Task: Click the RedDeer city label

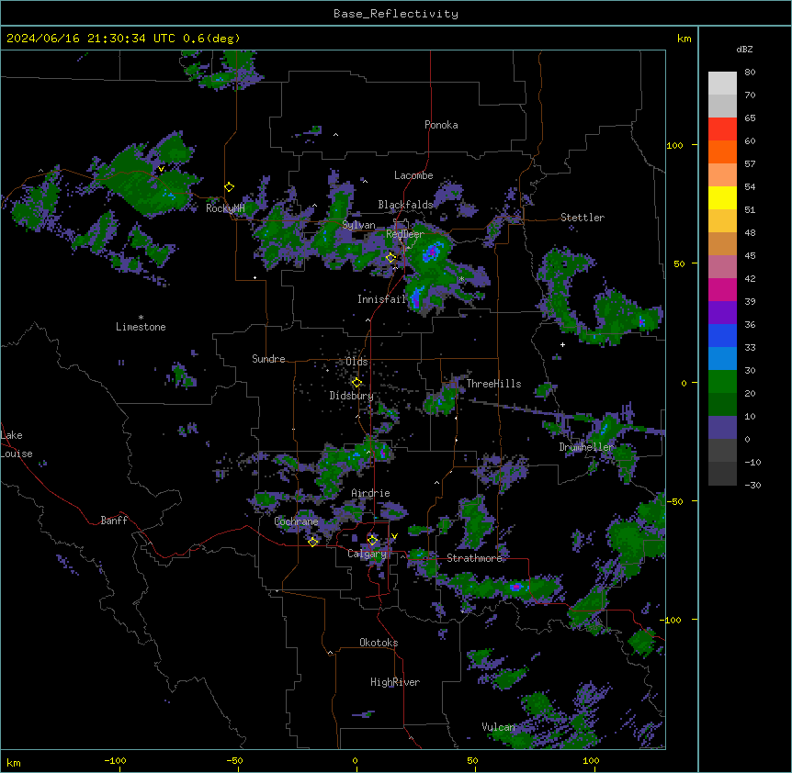Action: (x=405, y=234)
